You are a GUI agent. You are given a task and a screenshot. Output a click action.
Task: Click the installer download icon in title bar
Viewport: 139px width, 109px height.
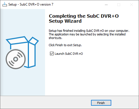[5, 4]
